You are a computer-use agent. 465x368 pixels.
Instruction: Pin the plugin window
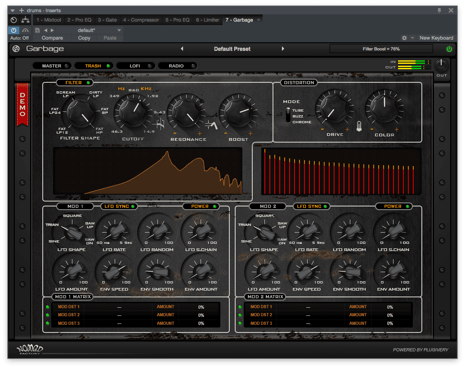[439, 10]
